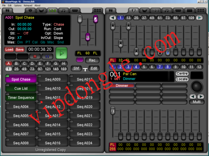Image resolution: width=209 pixels, height=156 pixels.
Task: Trigger the Spot Chase sequence
Action: pos(21,79)
